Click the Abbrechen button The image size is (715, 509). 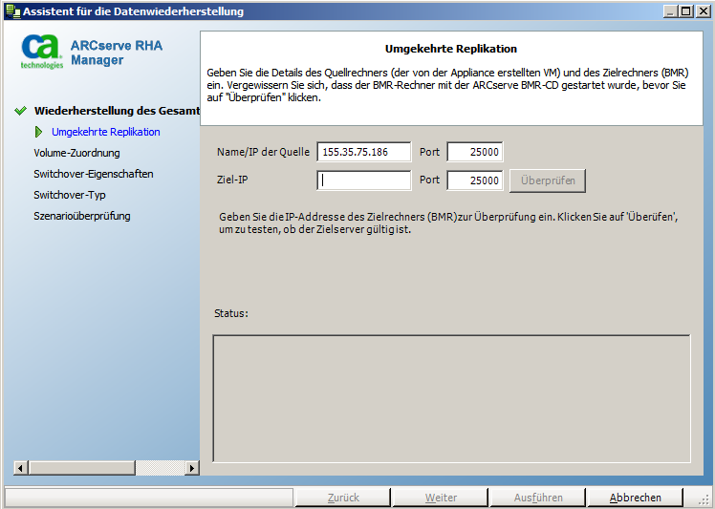point(636,498)
